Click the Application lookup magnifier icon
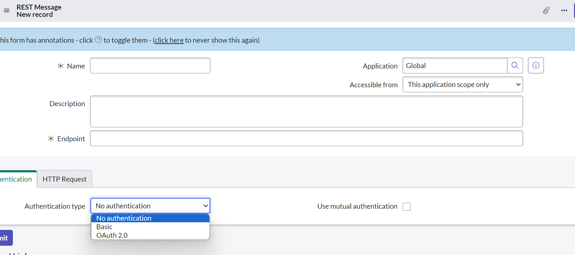The width and height of the screenshot is (575, 255). click(x=515, y=65)
